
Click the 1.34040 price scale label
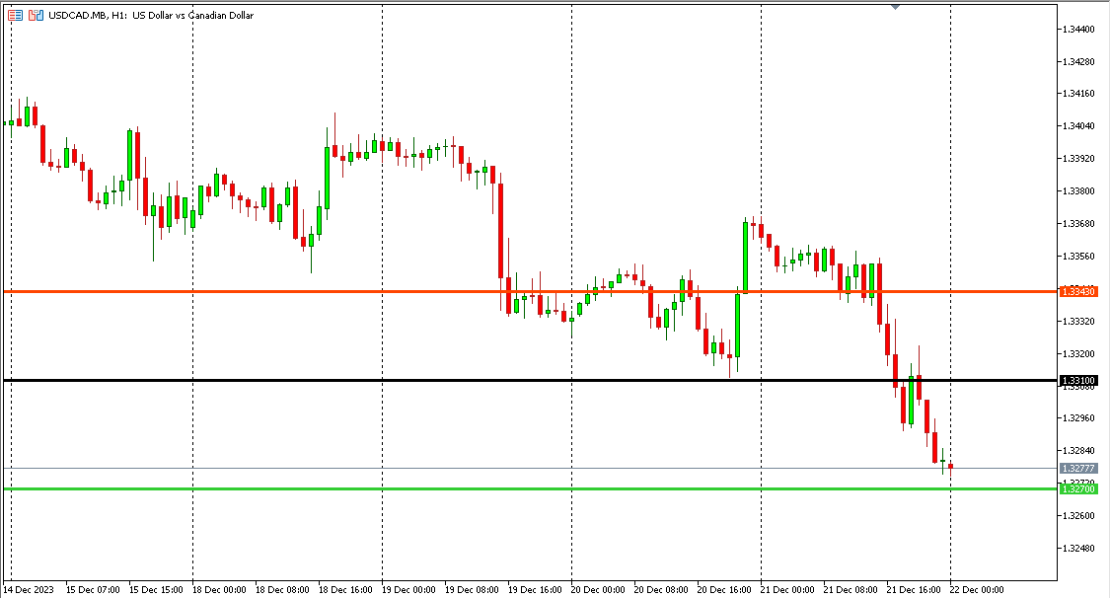(1077, 126)
